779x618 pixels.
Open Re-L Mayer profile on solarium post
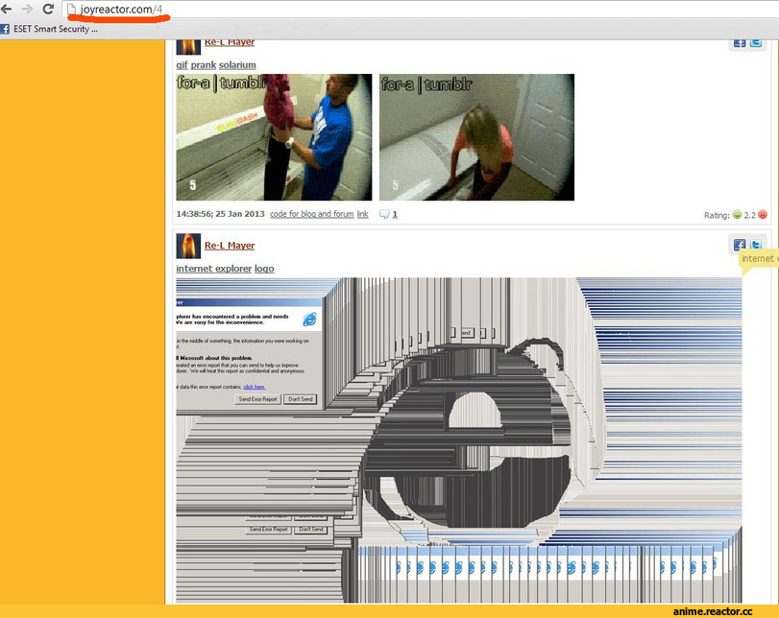click(230, 43)
